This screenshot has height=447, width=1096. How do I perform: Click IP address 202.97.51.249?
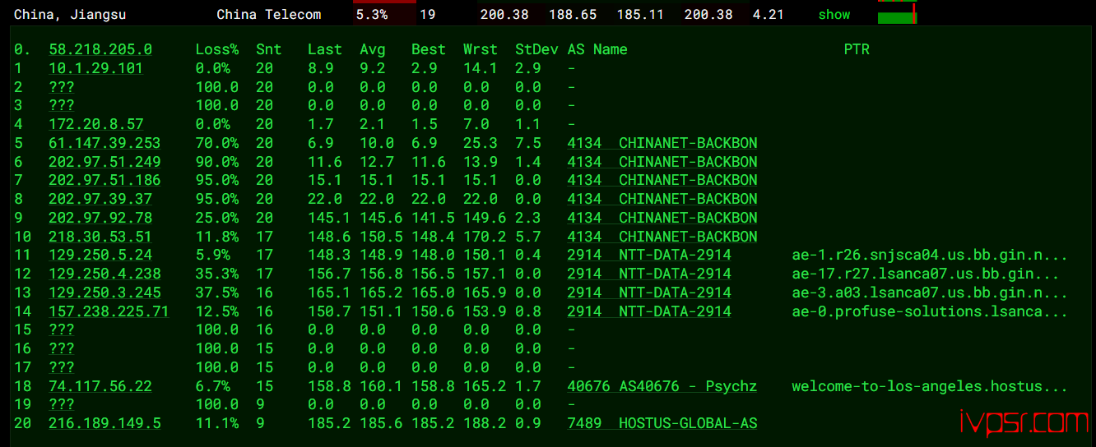[x=104, y=162]
